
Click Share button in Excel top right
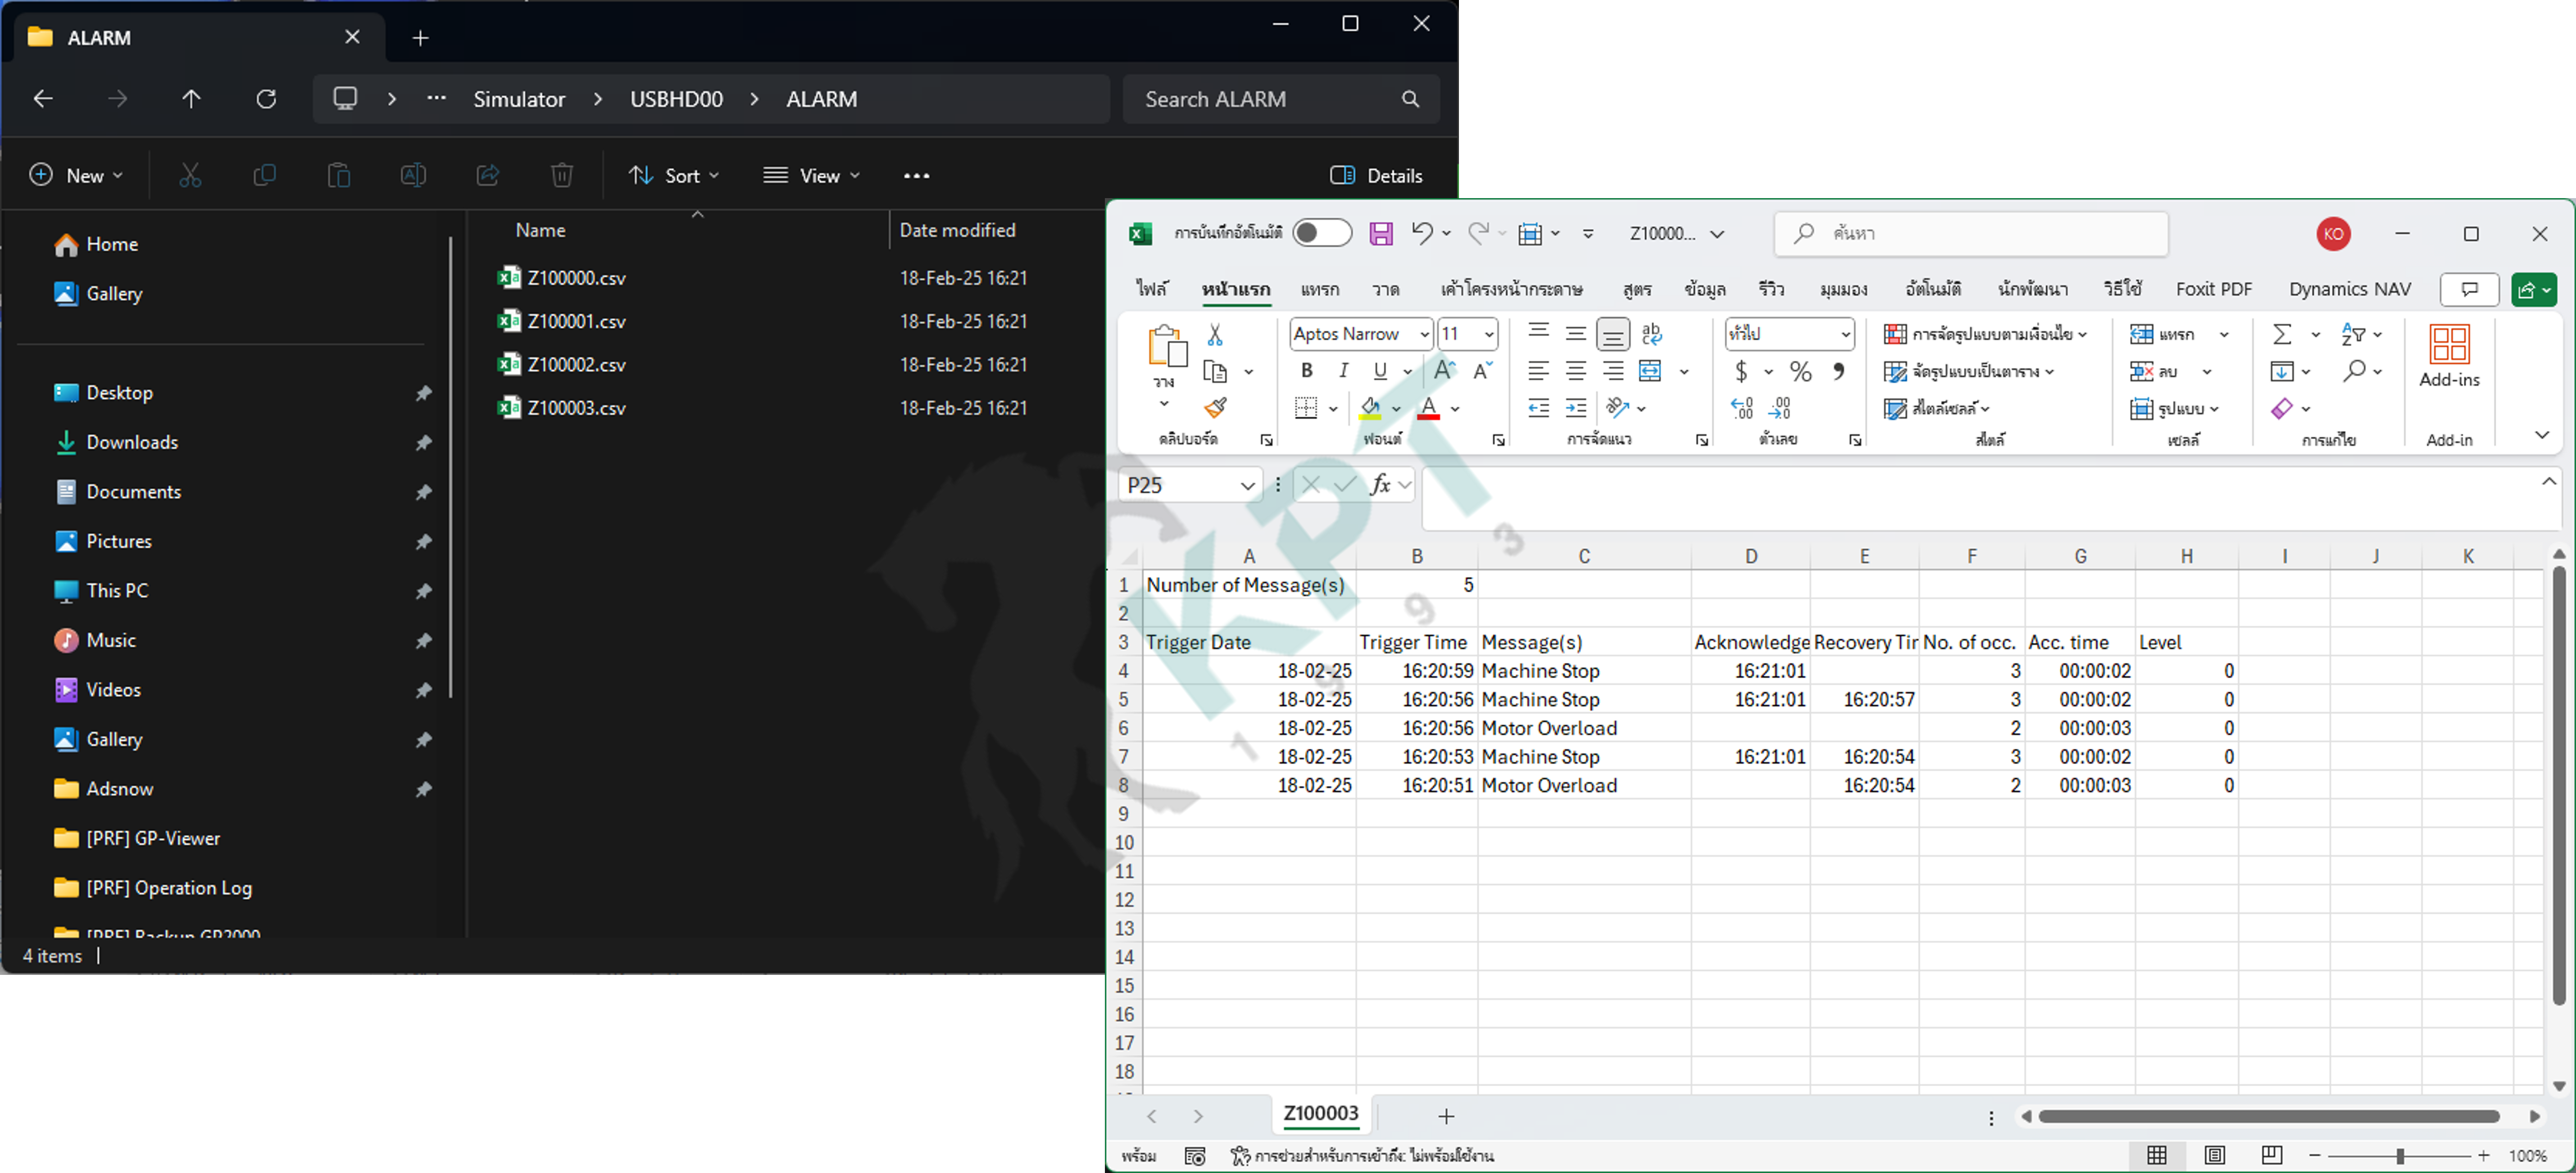(2533, 290)
